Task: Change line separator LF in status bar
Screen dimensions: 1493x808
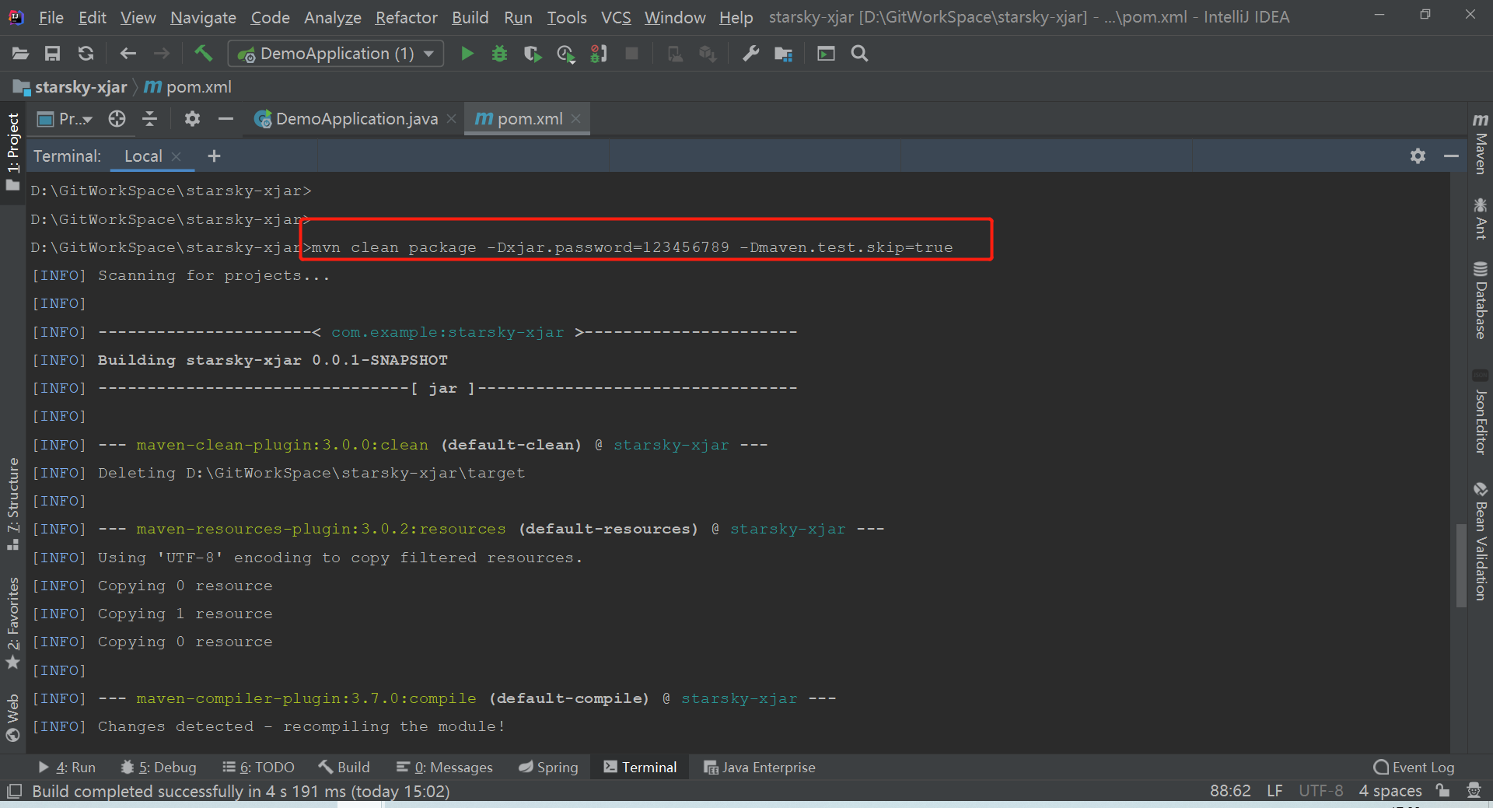Action: pos(1274,791)
